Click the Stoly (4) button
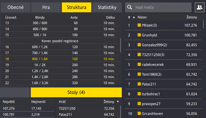 coord(76,92)
